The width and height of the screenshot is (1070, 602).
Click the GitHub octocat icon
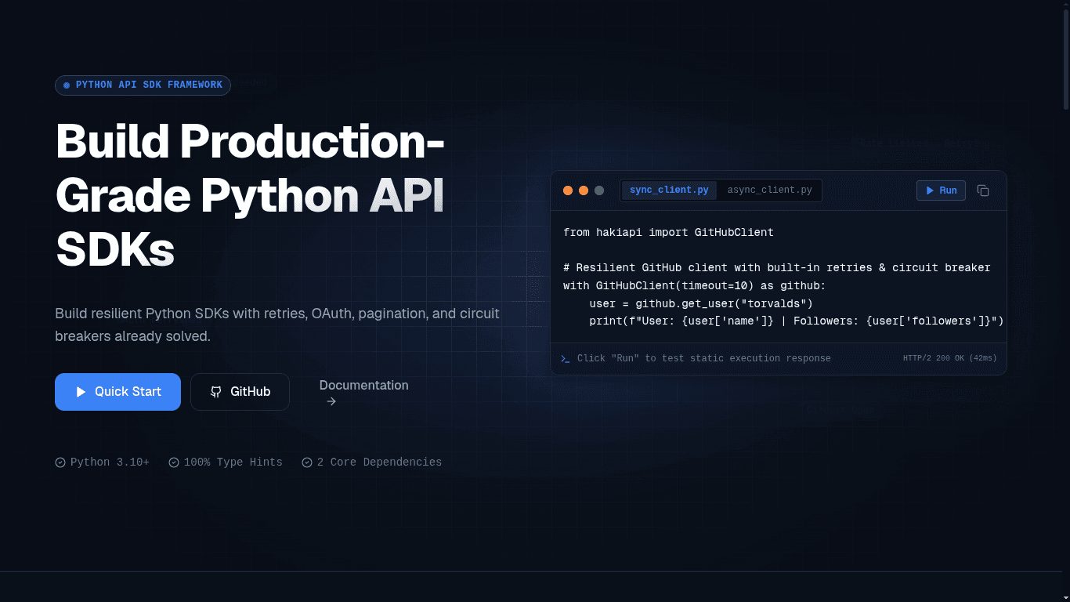click(x=216, y=392)
